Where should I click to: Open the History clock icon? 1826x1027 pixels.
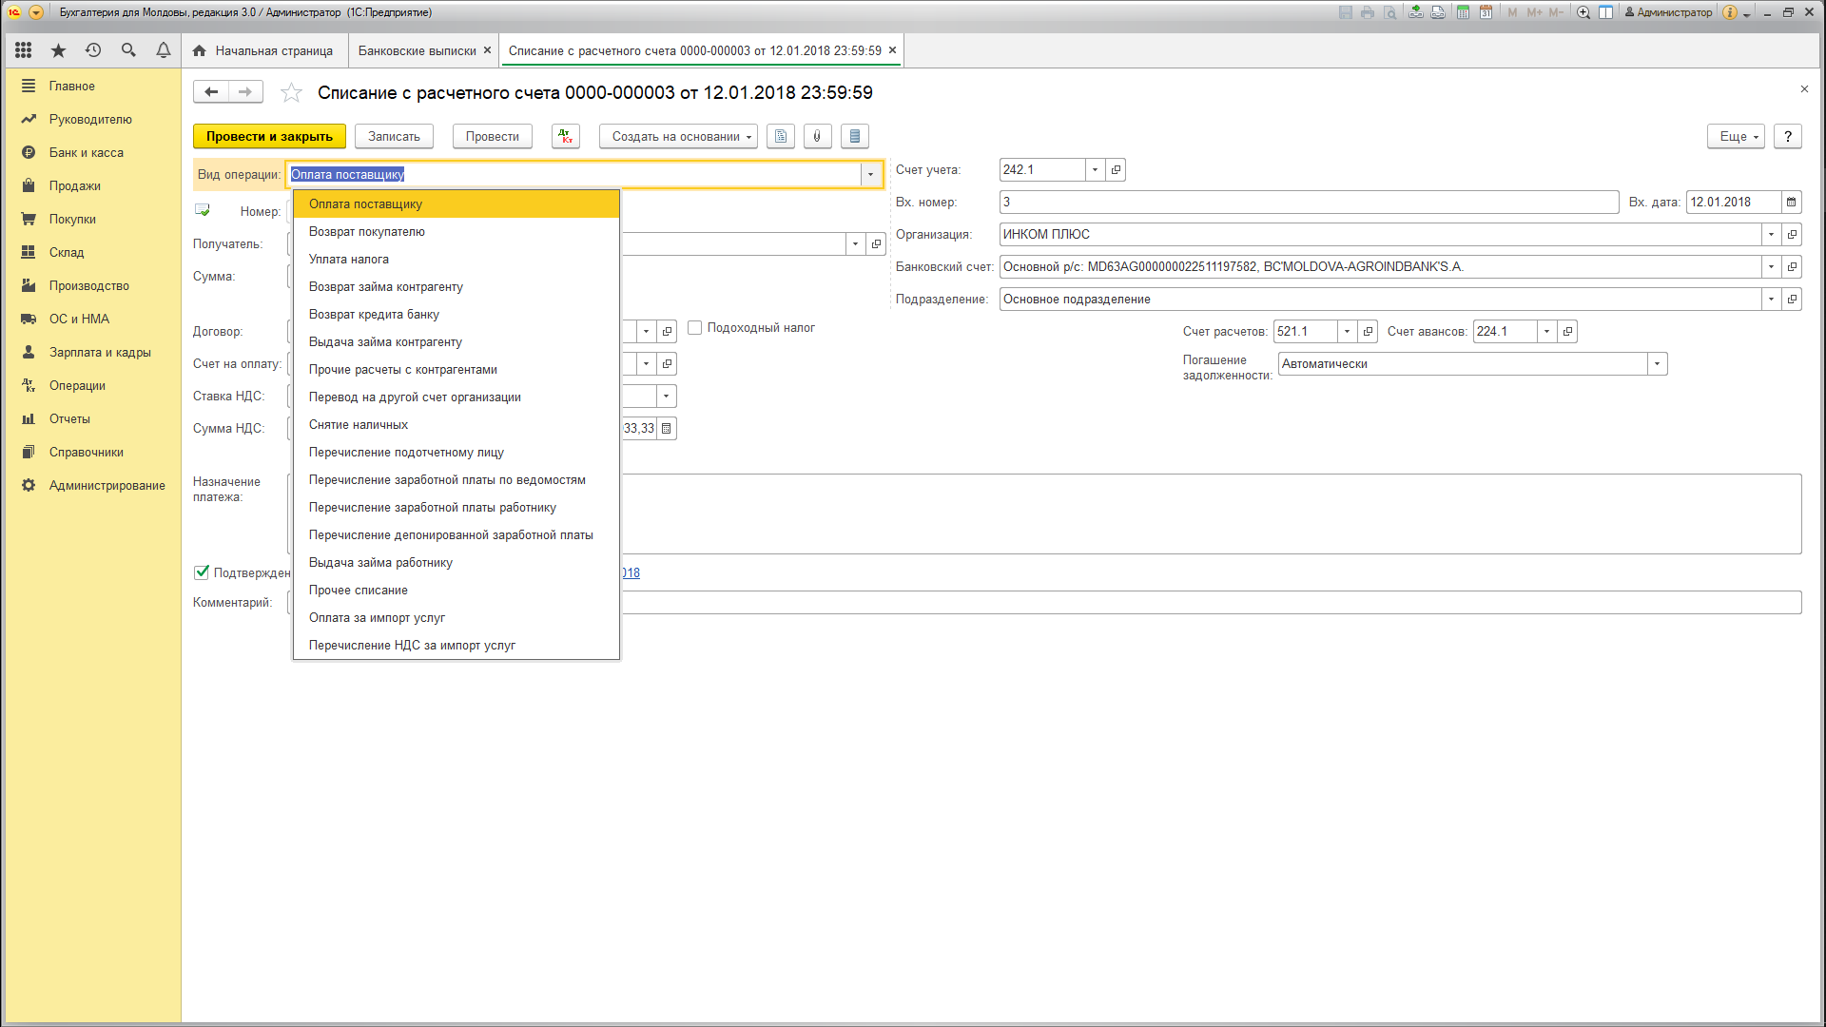pos(93,50)
